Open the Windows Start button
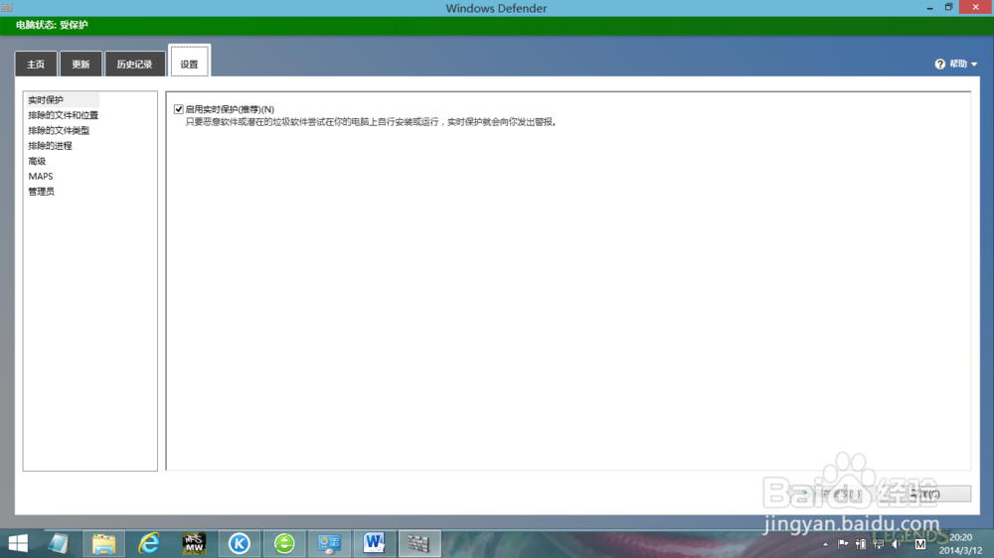Screen dimensions: 994x558 coord(18,543)
